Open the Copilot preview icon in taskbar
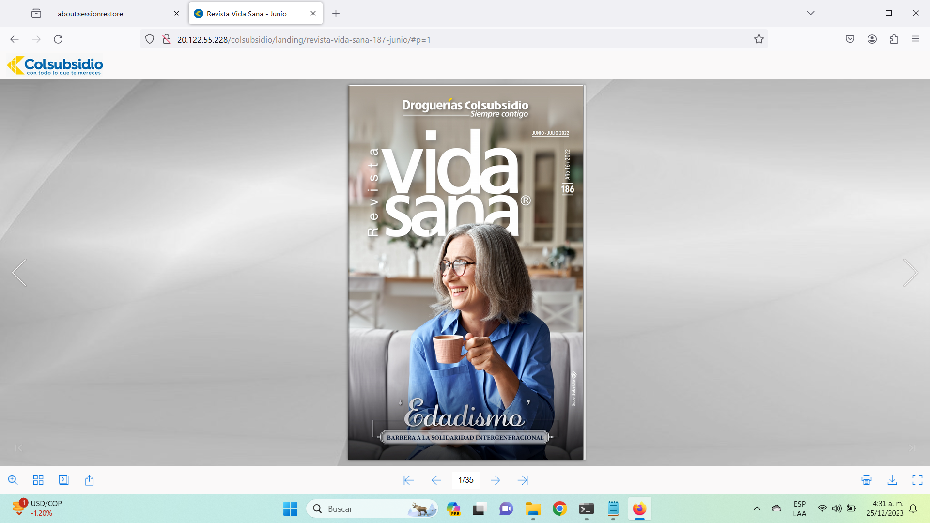The width and height of the screenshot is (930, 523). 453,509
